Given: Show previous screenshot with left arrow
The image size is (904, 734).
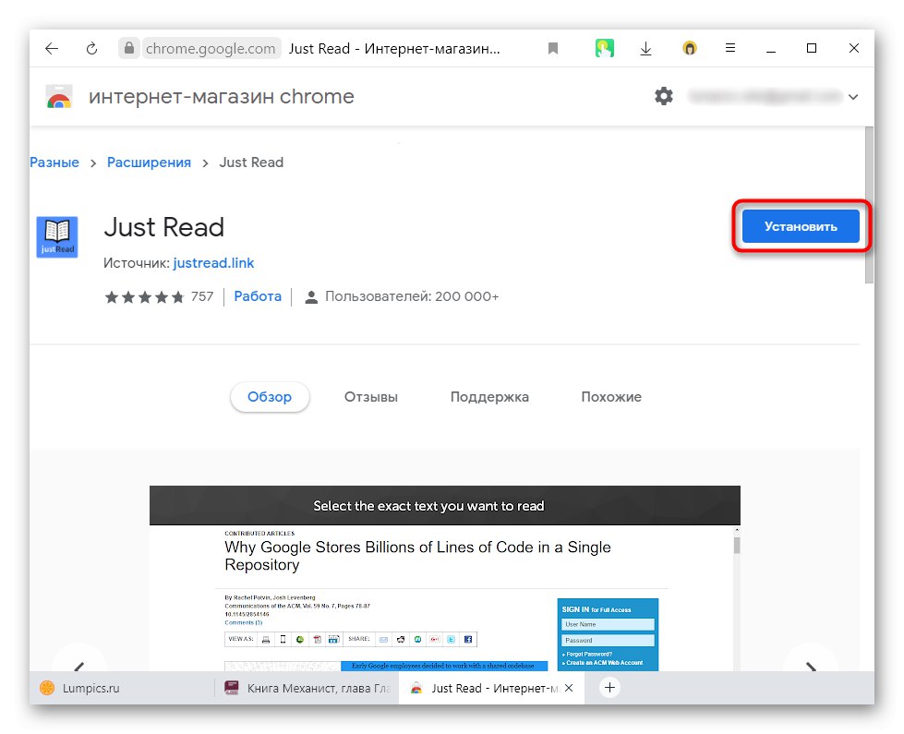Looking at the screenshot, I should pos(79,664).
